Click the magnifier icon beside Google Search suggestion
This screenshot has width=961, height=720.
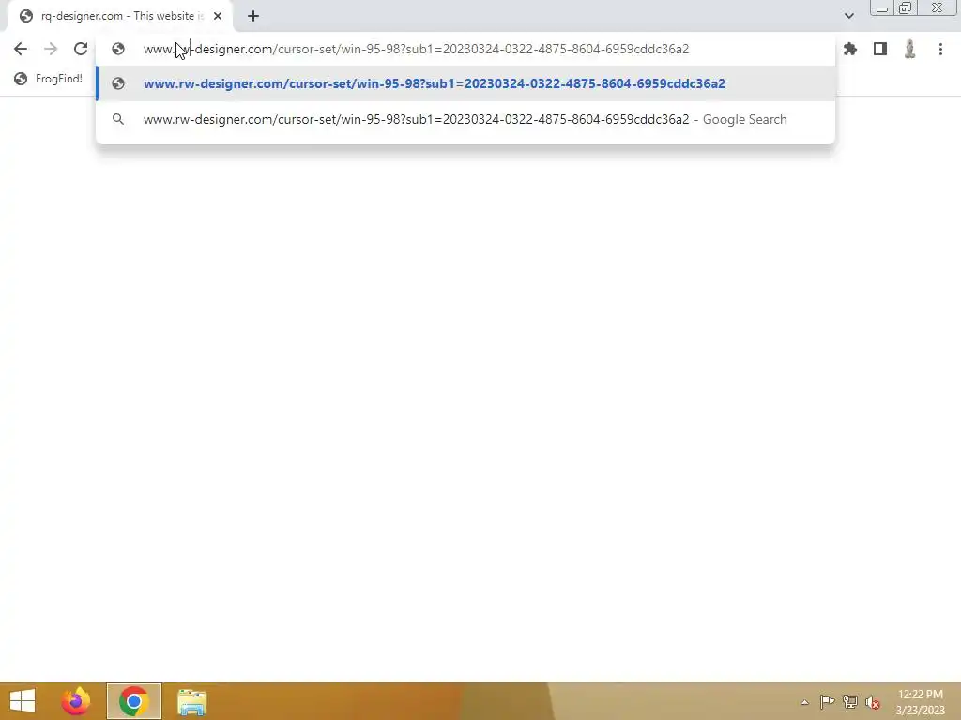(x=118, y=119)
